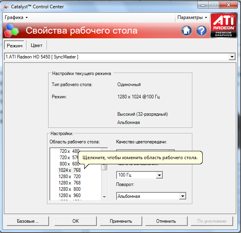Click the Применить button
Screen dimensions: 241x233
tap(121, 221)
